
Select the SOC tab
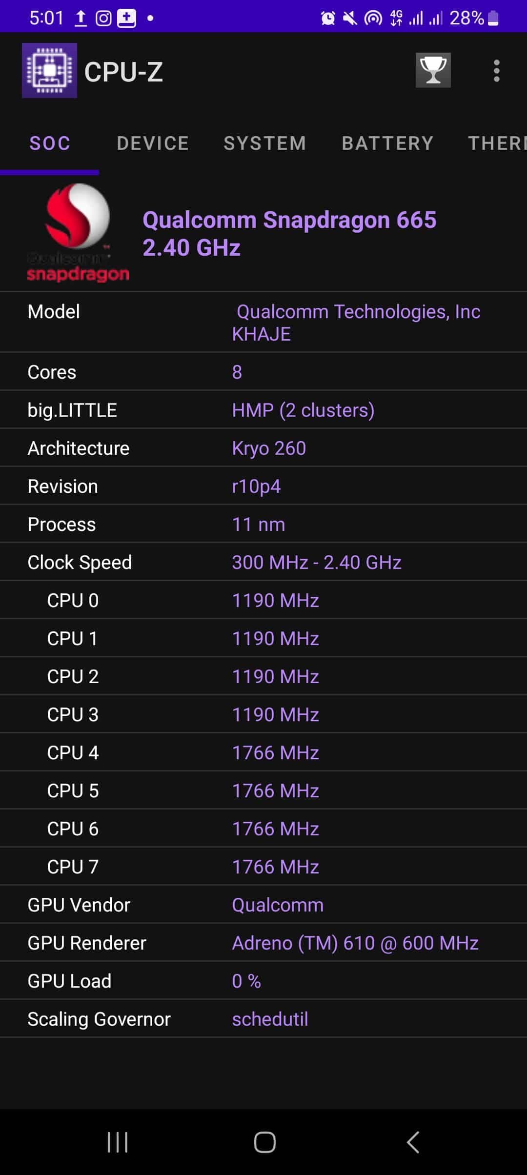[50, 143]
